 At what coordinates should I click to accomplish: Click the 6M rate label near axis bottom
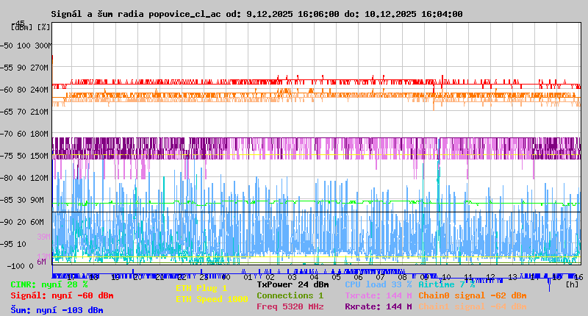(x=42, y=262)
